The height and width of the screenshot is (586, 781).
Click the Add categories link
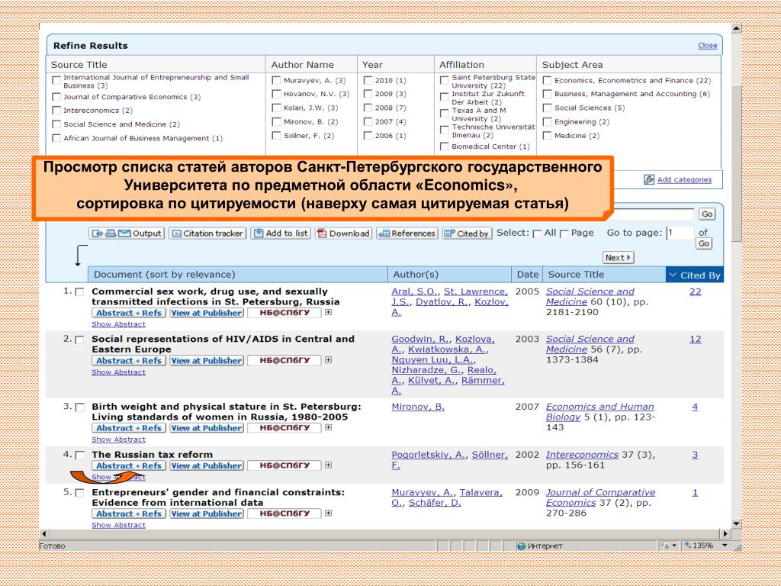pyautogui.click(x=684, y=179)
